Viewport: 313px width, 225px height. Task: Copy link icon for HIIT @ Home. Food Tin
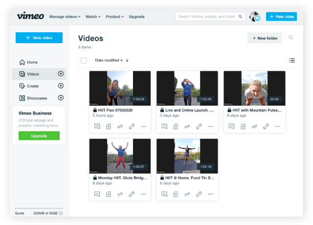pos(199,194)
